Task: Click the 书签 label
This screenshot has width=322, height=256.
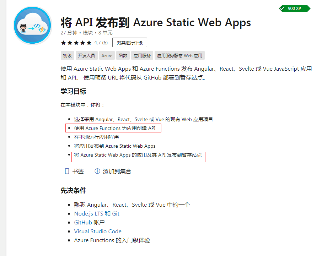Action: (78, 171)
